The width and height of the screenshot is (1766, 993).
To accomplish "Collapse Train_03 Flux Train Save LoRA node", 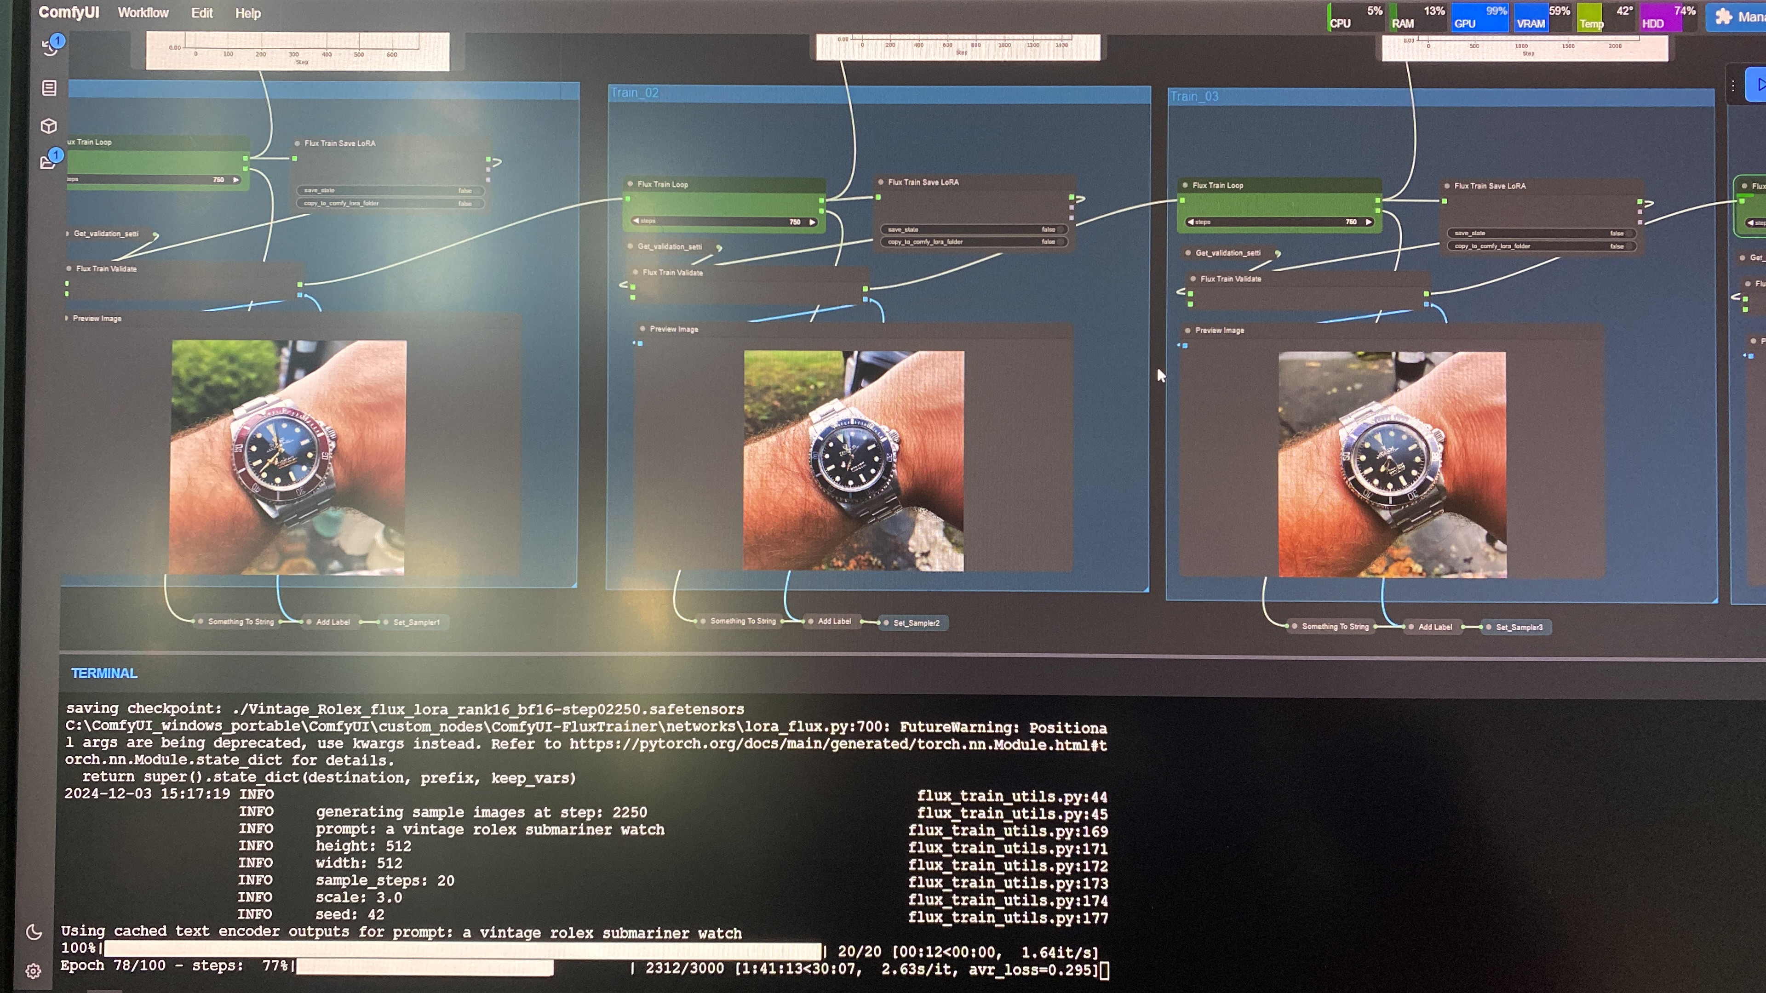I will pyautogui.click(x=1447, y=186).
